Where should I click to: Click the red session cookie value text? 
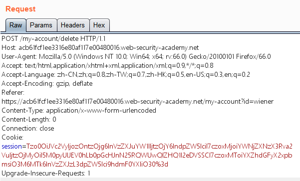click(x=147, y=156)
